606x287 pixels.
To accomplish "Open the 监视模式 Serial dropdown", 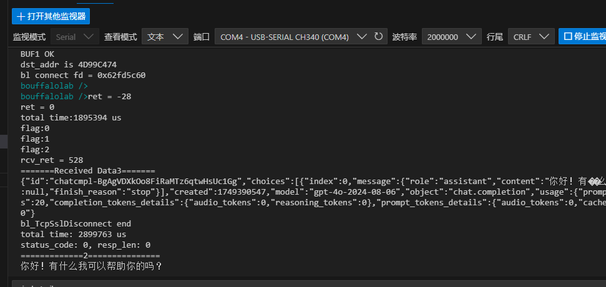I will [75, 37].
